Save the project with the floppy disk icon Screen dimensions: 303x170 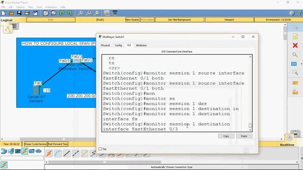(x=19, y=13)
